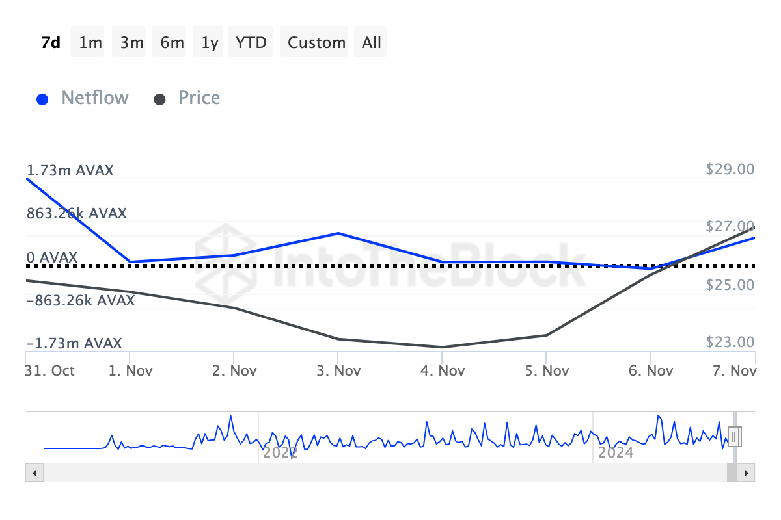Click the blue Netflow legend dot
Screen dimensions: 781x520
click(43, 99)
